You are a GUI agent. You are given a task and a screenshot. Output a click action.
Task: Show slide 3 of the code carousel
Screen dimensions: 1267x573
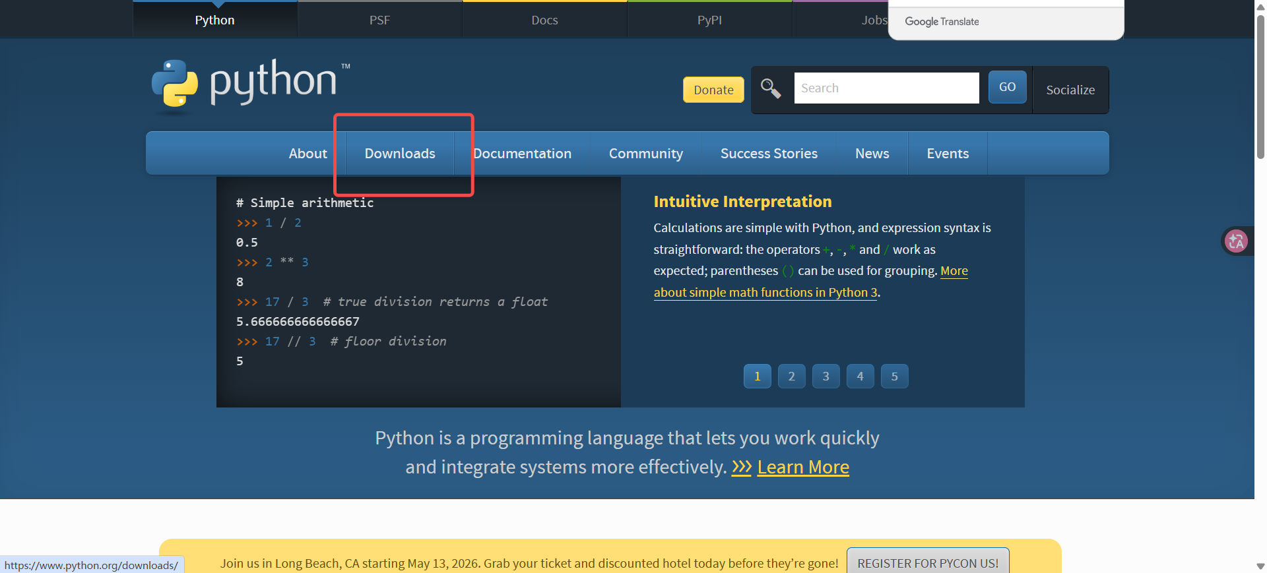(826, 377)
